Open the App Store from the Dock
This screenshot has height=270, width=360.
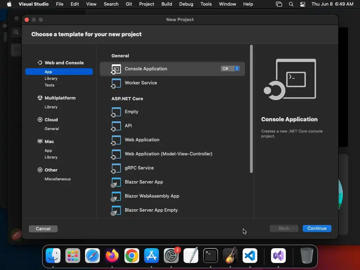tap(152, 256)
